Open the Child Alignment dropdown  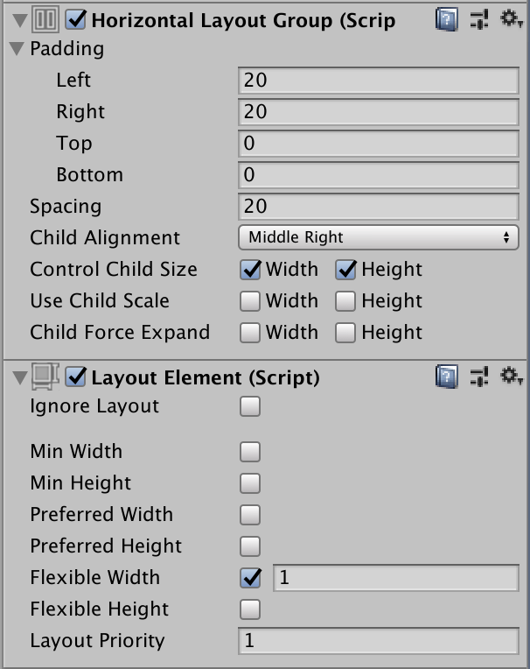(x=378, y=237)
